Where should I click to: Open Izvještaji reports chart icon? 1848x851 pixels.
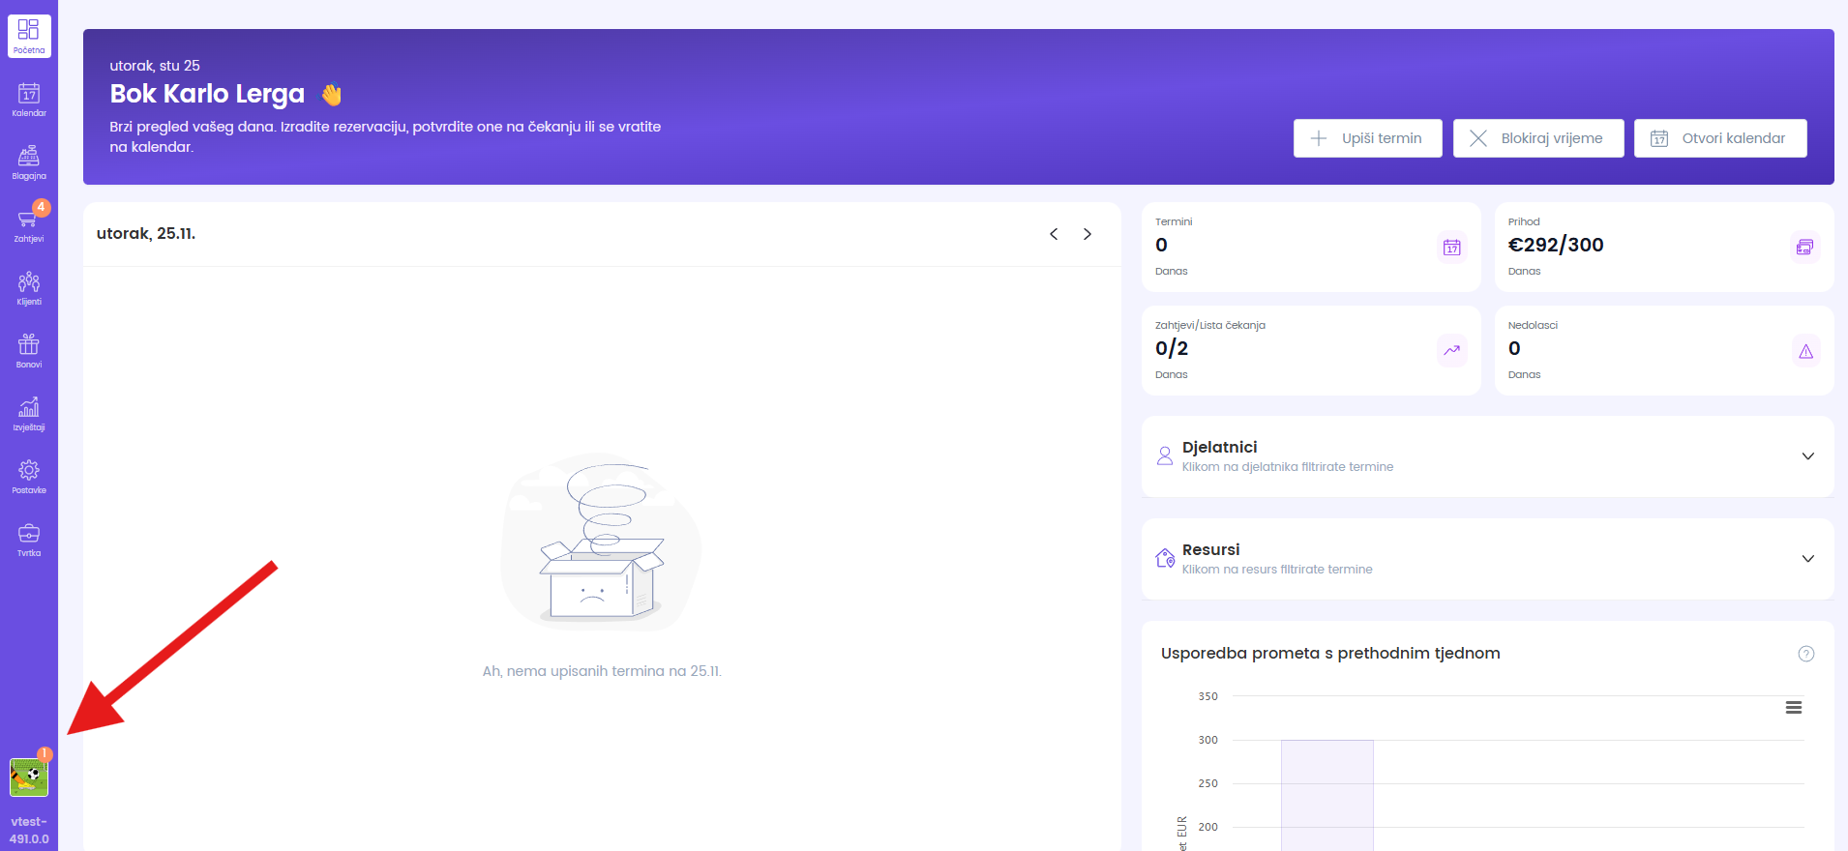(29, 414)
